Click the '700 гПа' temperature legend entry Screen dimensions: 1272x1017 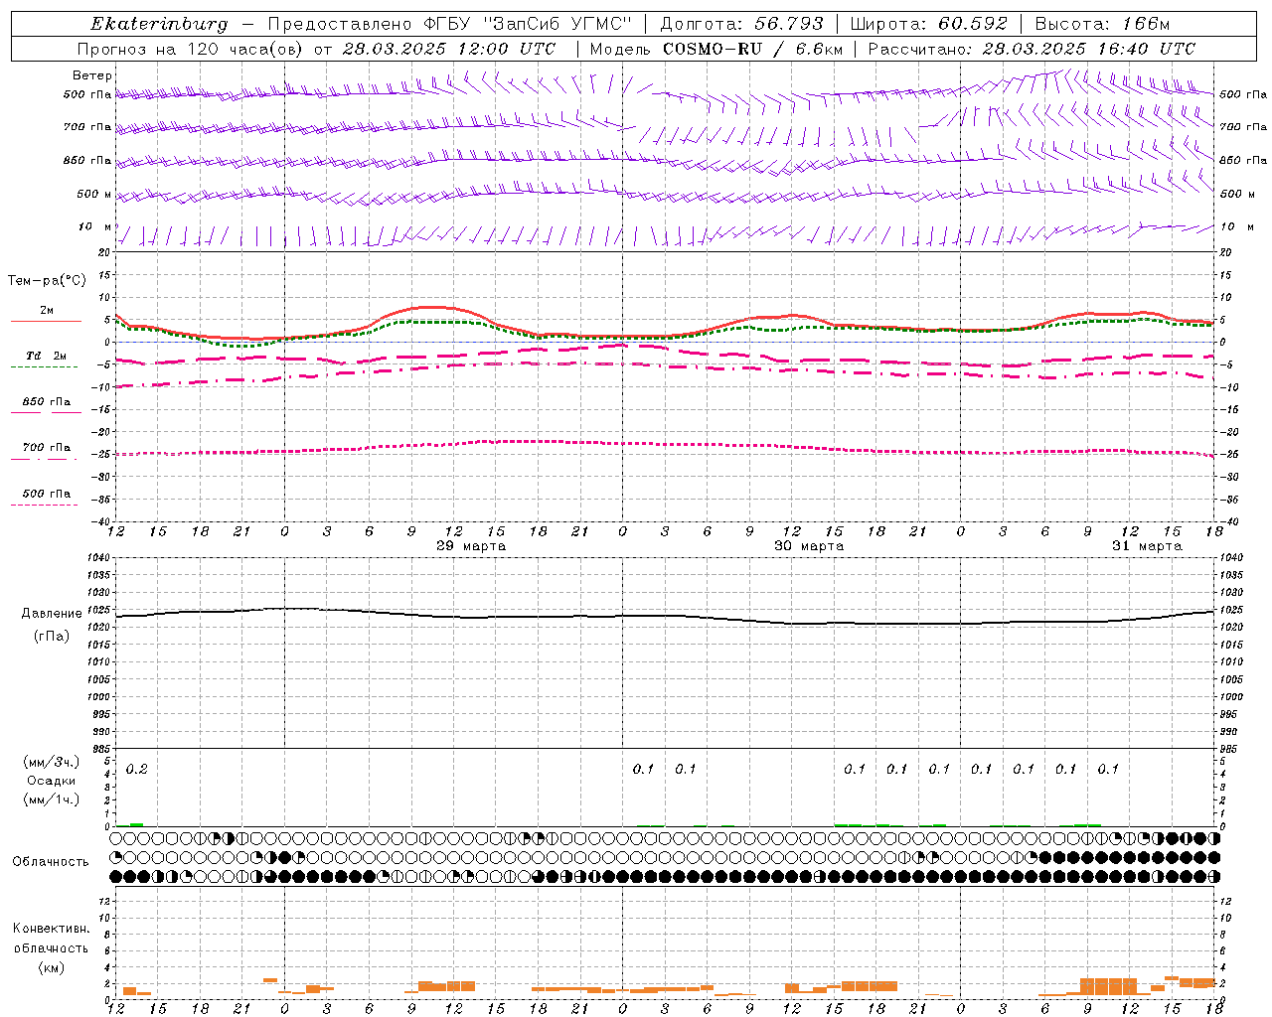pyautogui.click(x=47, y=448)
